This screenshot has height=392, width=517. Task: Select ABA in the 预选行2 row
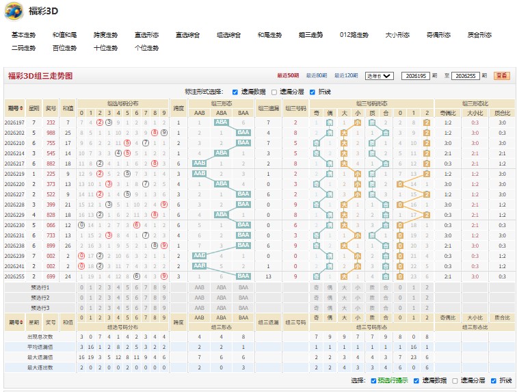(x=222, y=298)
